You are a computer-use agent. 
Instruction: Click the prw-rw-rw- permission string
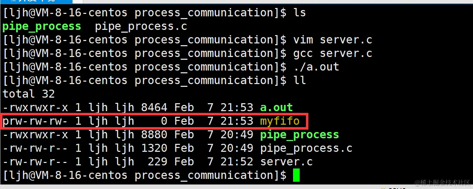[35, 121]
